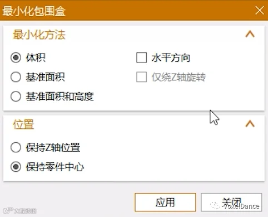Select 基准面积和高度 minimization method
Image resolution: width=268 pixels, height=217 pixels.
click(16, 97)
